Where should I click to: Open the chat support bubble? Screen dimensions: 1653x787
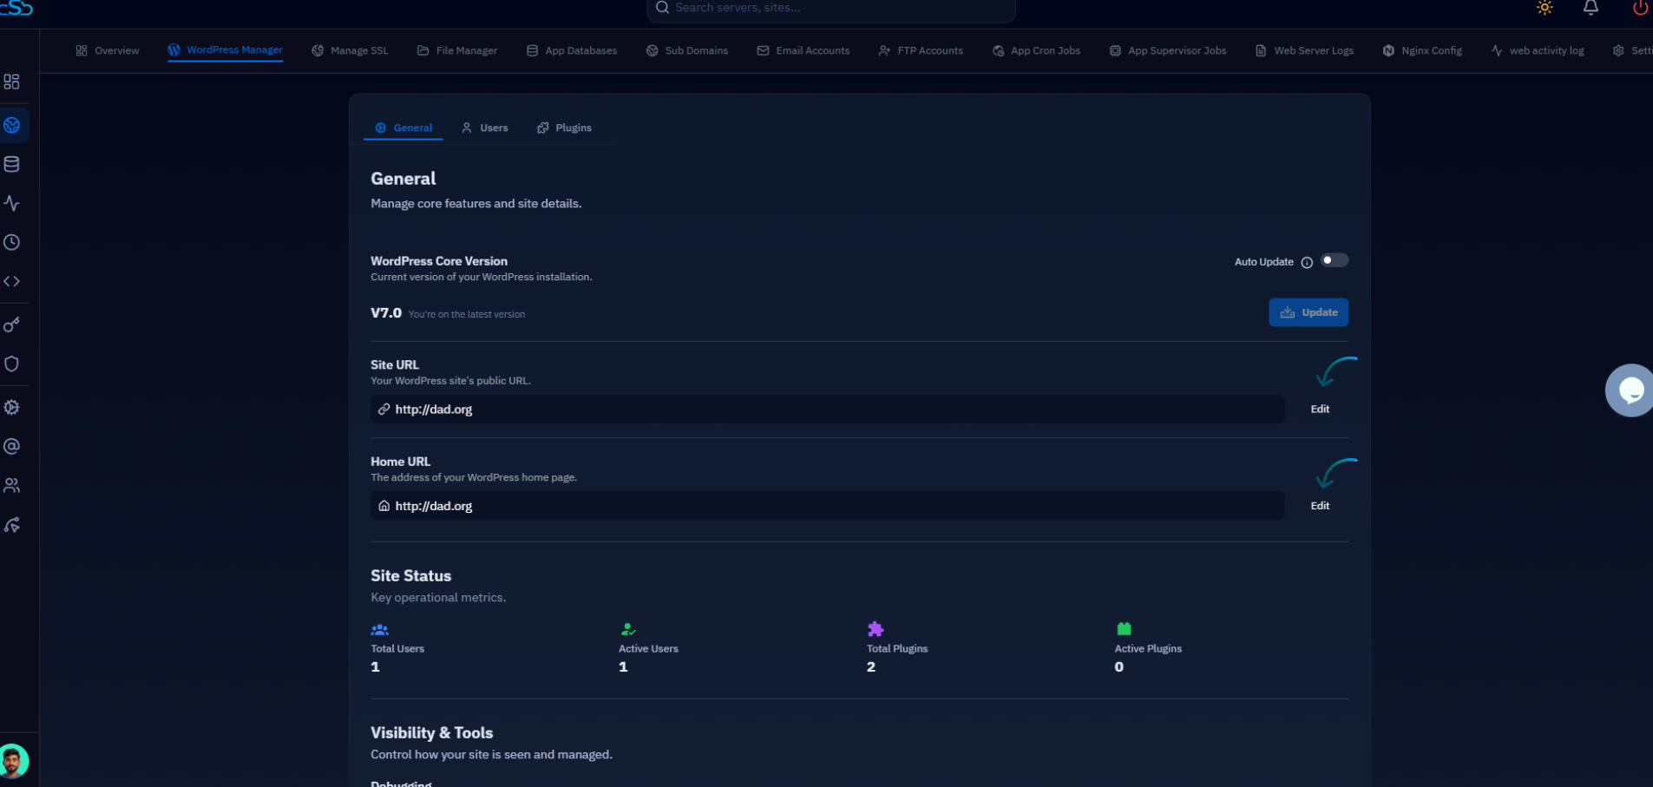pyautogui.click(x=1630, y=390)
